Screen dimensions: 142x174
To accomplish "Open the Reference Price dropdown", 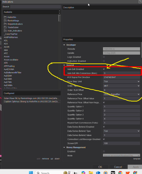I will [x=121, y=94].
